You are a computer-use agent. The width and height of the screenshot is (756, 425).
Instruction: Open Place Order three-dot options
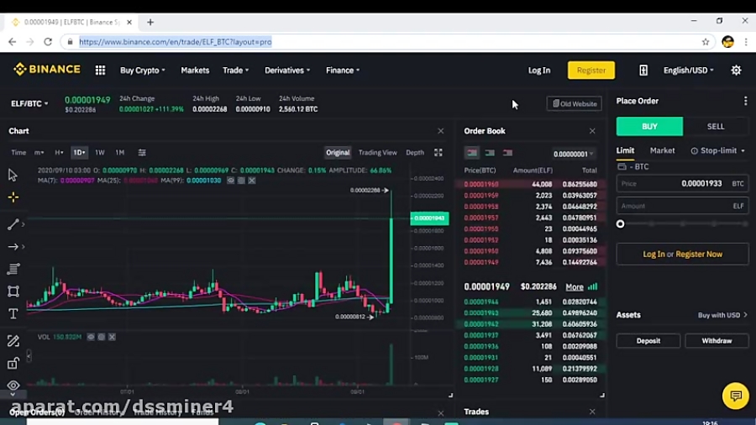tap(745, 101)
